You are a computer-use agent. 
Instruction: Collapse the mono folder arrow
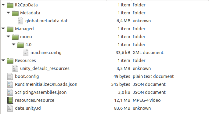pyautogui.click(x=9, y=37)
